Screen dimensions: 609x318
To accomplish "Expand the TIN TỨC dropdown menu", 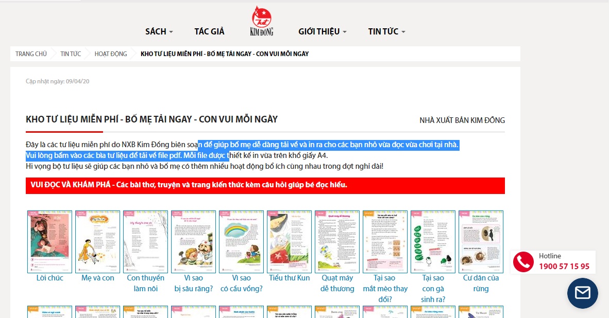I will pos(386,31).
